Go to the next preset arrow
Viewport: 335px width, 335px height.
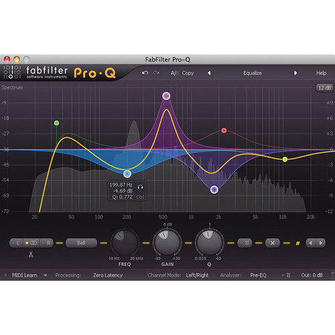[295, 73]
